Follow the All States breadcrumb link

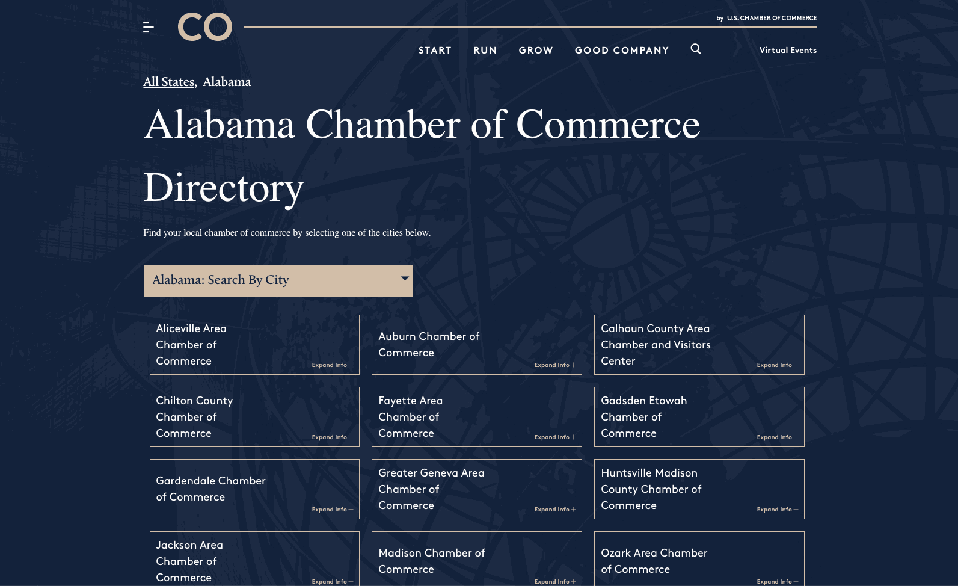pyautogui.click(x=169, y=82)
